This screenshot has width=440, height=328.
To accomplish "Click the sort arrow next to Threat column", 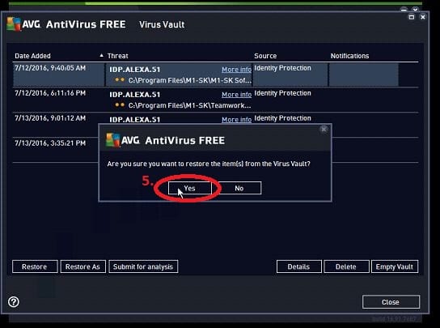I will (101, 56).
